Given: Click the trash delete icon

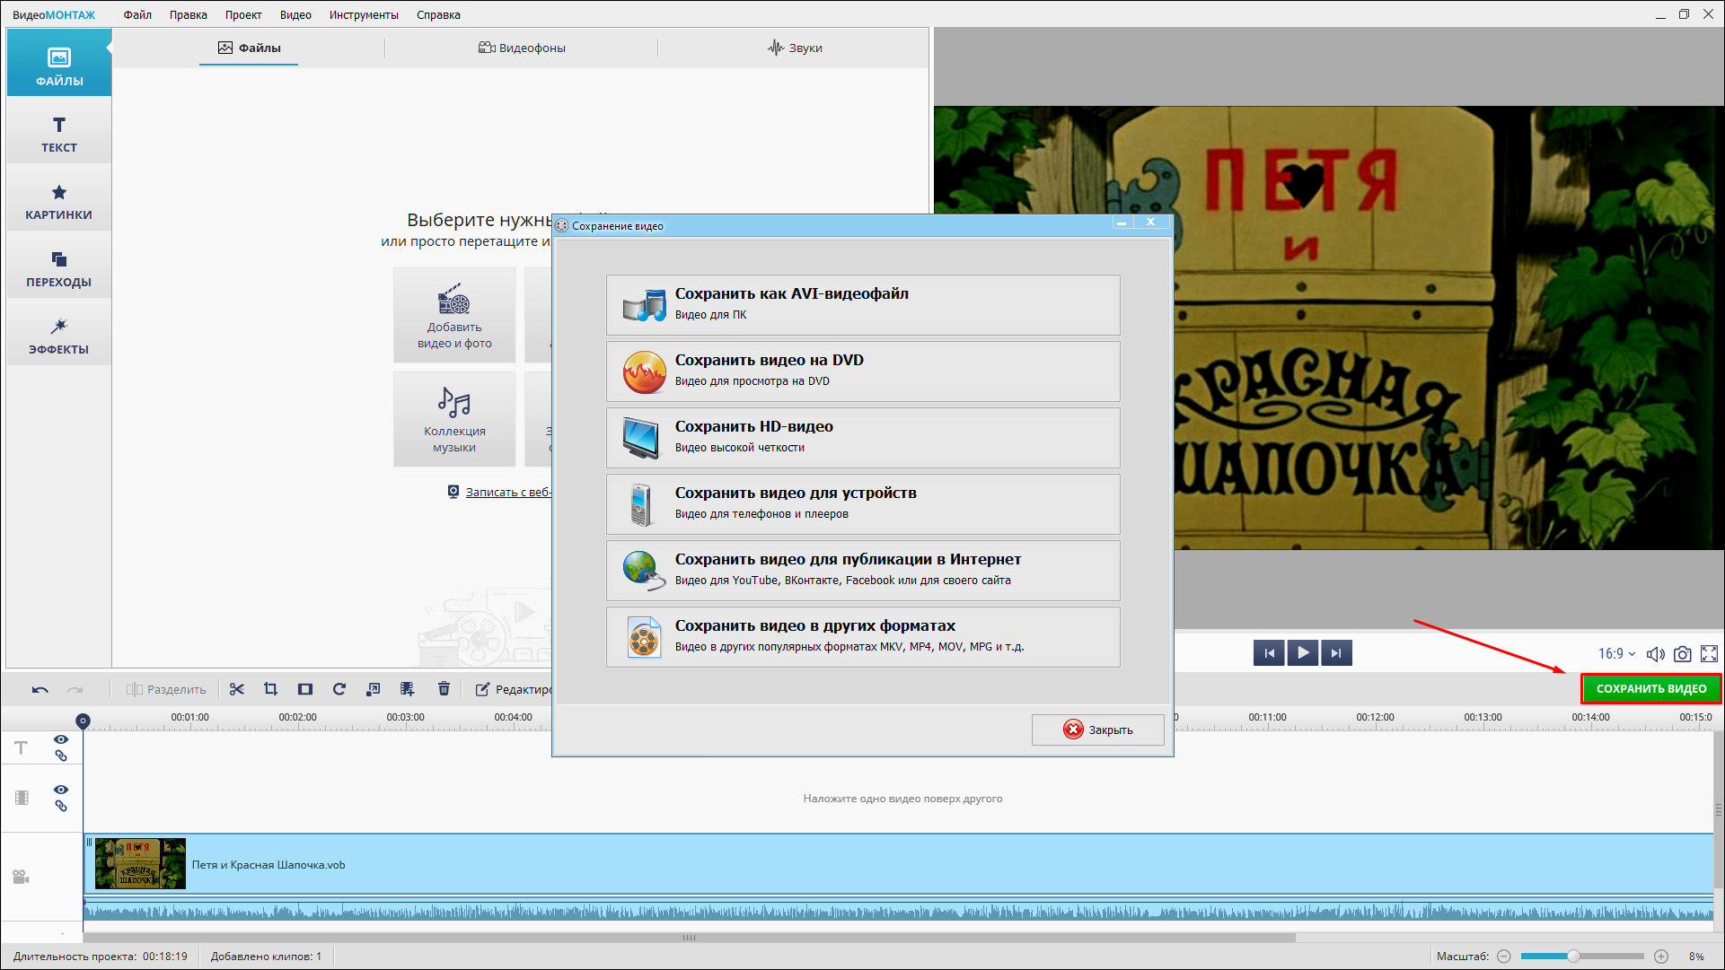Looking at the screenshot, I should click(x=444, y=689).
